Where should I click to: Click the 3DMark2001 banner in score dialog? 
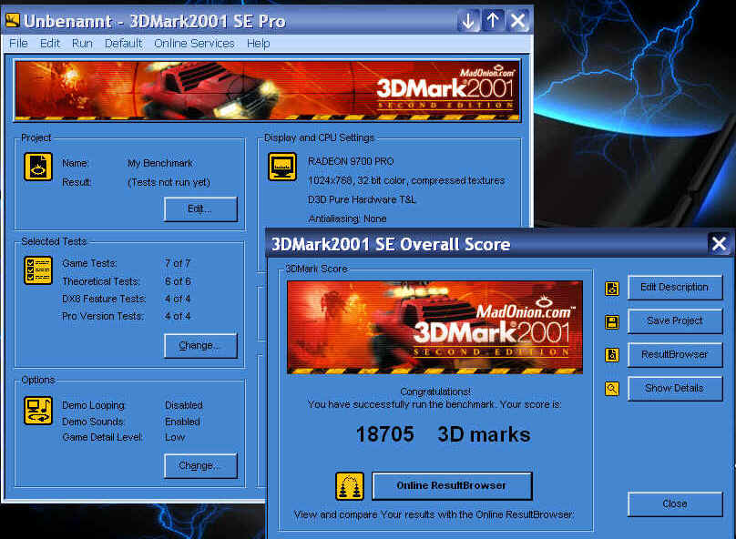434,328
